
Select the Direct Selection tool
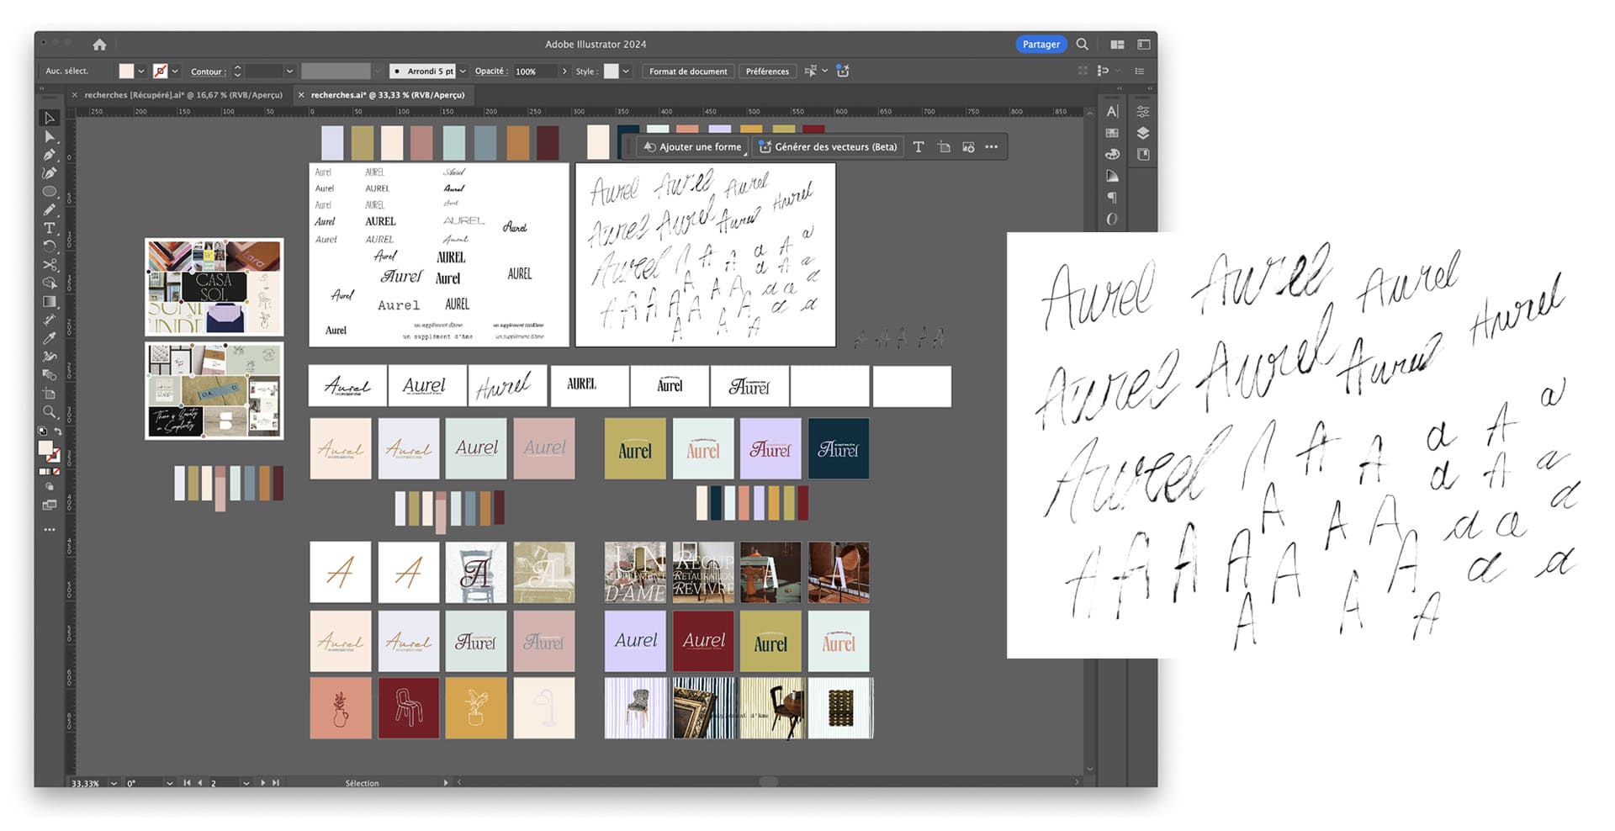pyautogui.click(x=50, y=136)
